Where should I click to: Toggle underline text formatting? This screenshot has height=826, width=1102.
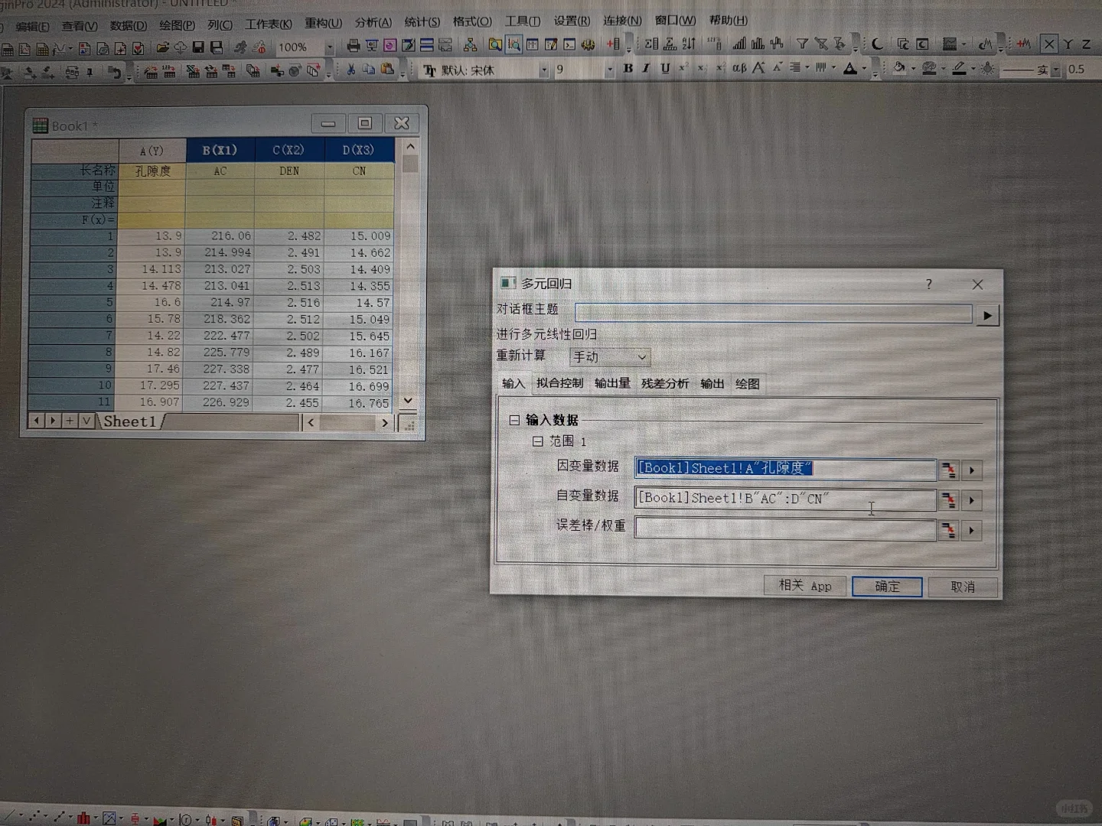point(665,69)
